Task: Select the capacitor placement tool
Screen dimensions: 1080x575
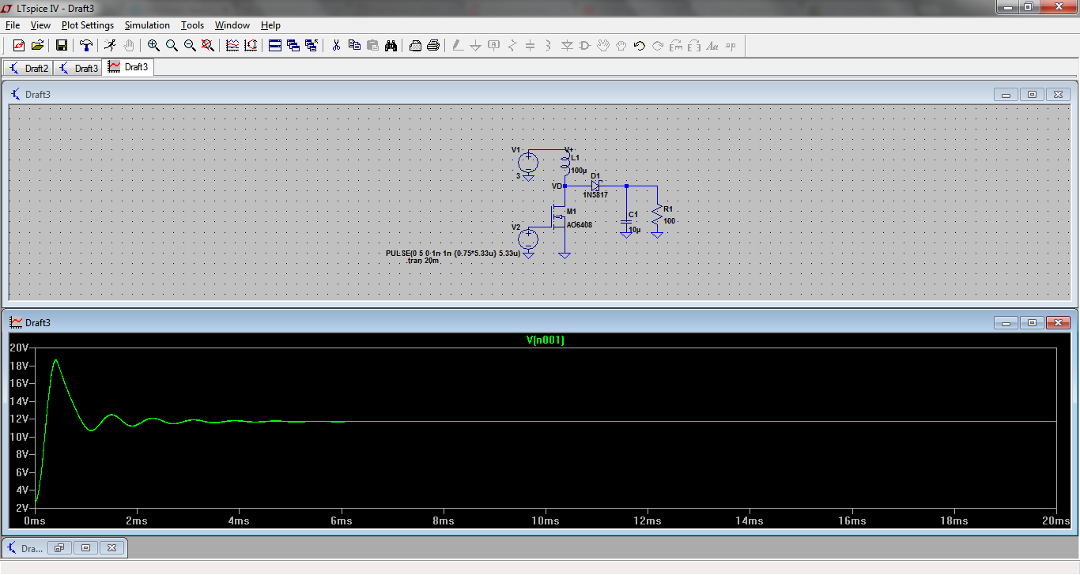Action: click(530, 45)
